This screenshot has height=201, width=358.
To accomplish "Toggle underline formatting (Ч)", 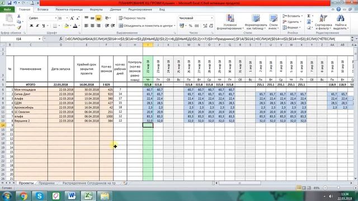I will [x=44, y=26].
